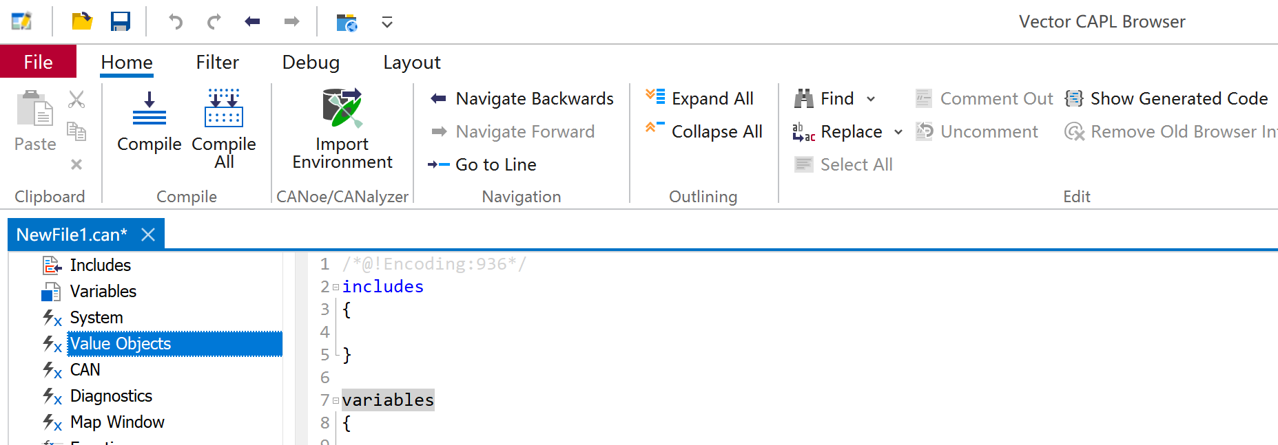Click the Go to Line icon

(x=438, y=164)
